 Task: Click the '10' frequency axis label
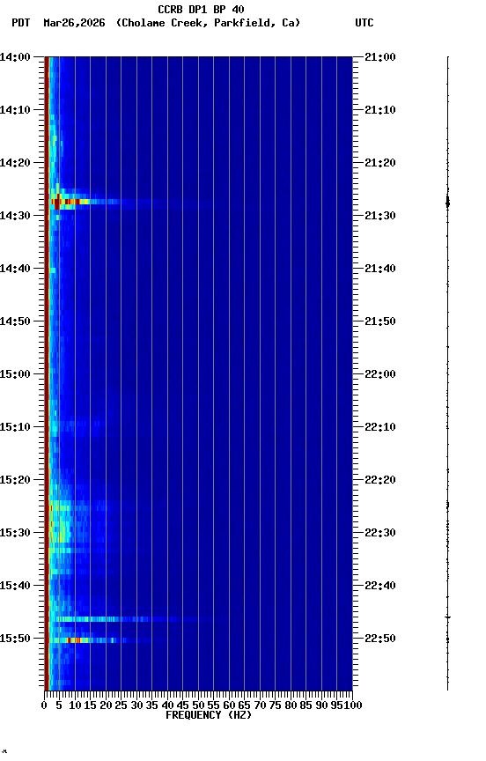point(75,706)
